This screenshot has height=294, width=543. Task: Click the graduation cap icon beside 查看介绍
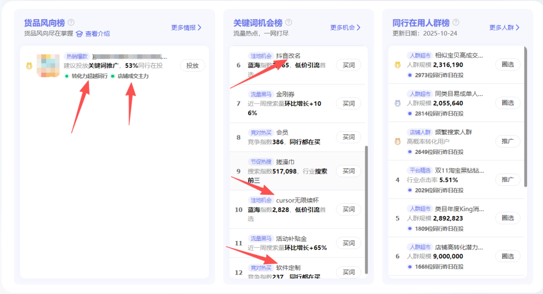click(x=80, y=33)
